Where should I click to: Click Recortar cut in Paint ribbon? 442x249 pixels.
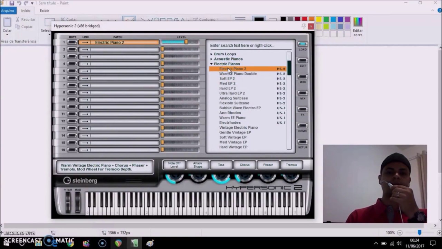[x=25, y=20]
